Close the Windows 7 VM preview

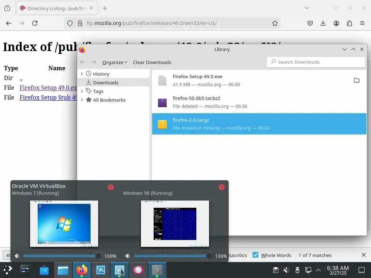click(111, 187)
